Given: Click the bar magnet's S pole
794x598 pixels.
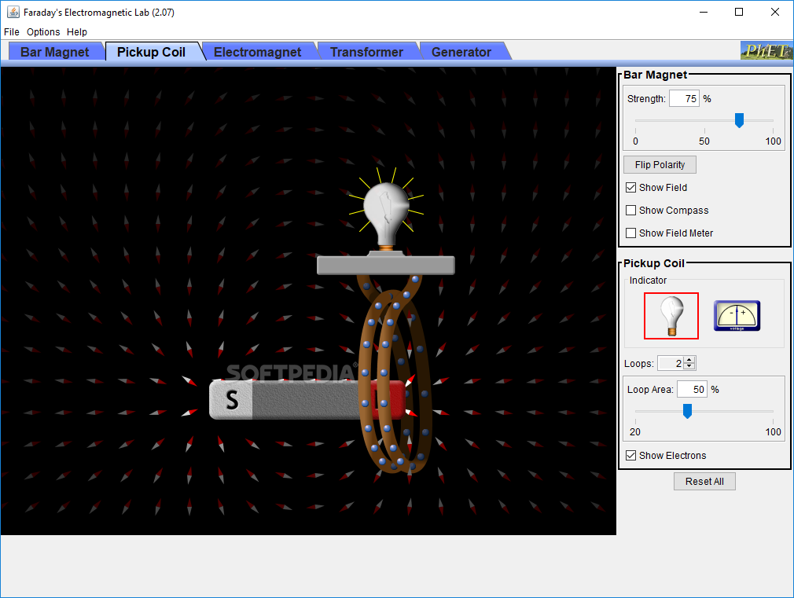Looking at the screenshot, I should point(231,400).
